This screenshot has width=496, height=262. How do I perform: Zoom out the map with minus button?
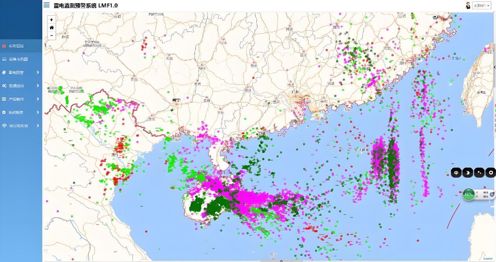click(x=51, y=36)
